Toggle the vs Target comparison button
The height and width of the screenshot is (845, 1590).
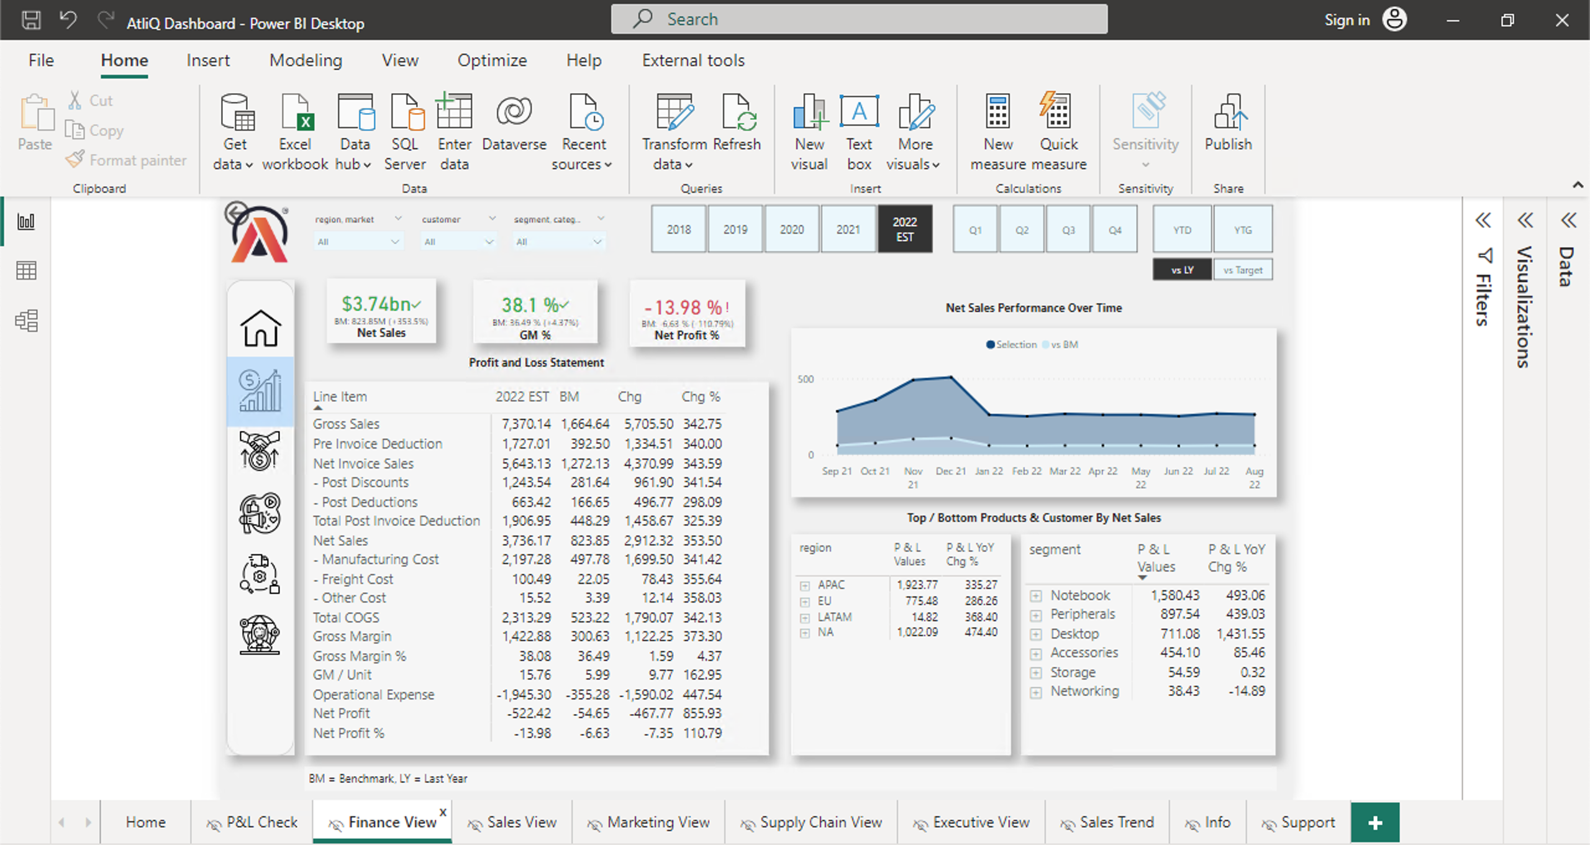coord(1242,270)
